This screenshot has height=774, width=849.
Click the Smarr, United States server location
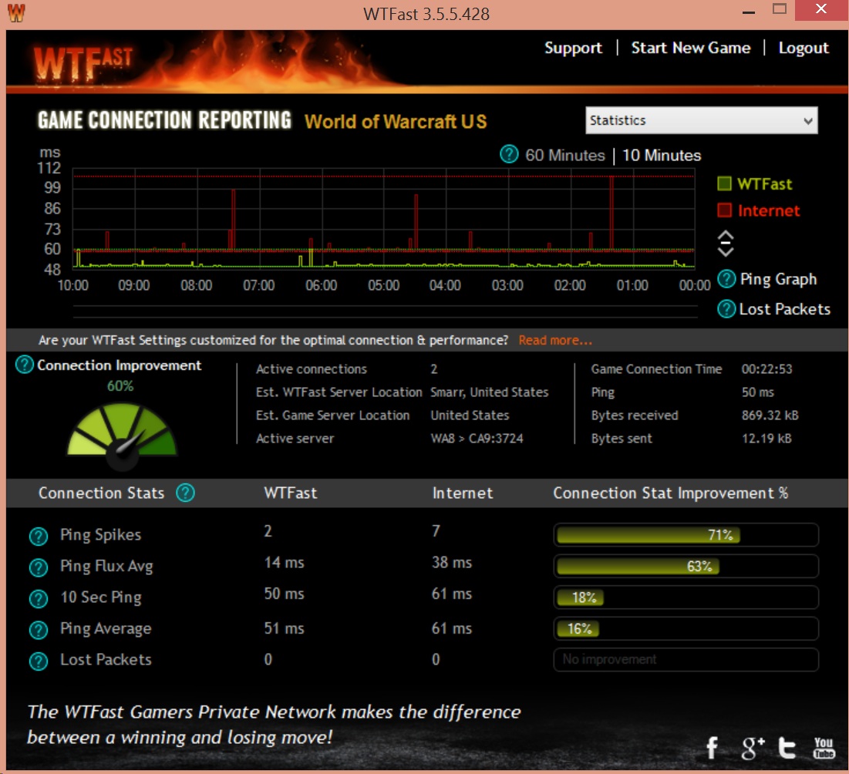(490, 392)
